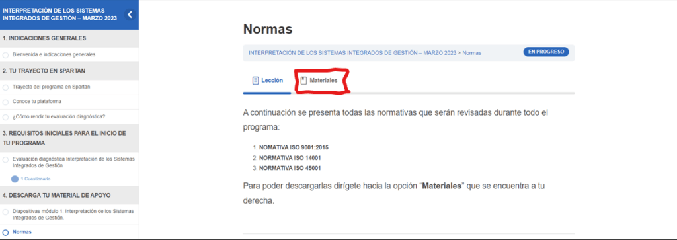Screen dimensions: 677x240
Task: Click the '¿Cómo rendir tu evaluación diagnóstica?' circle
Action: coord(5,117)
